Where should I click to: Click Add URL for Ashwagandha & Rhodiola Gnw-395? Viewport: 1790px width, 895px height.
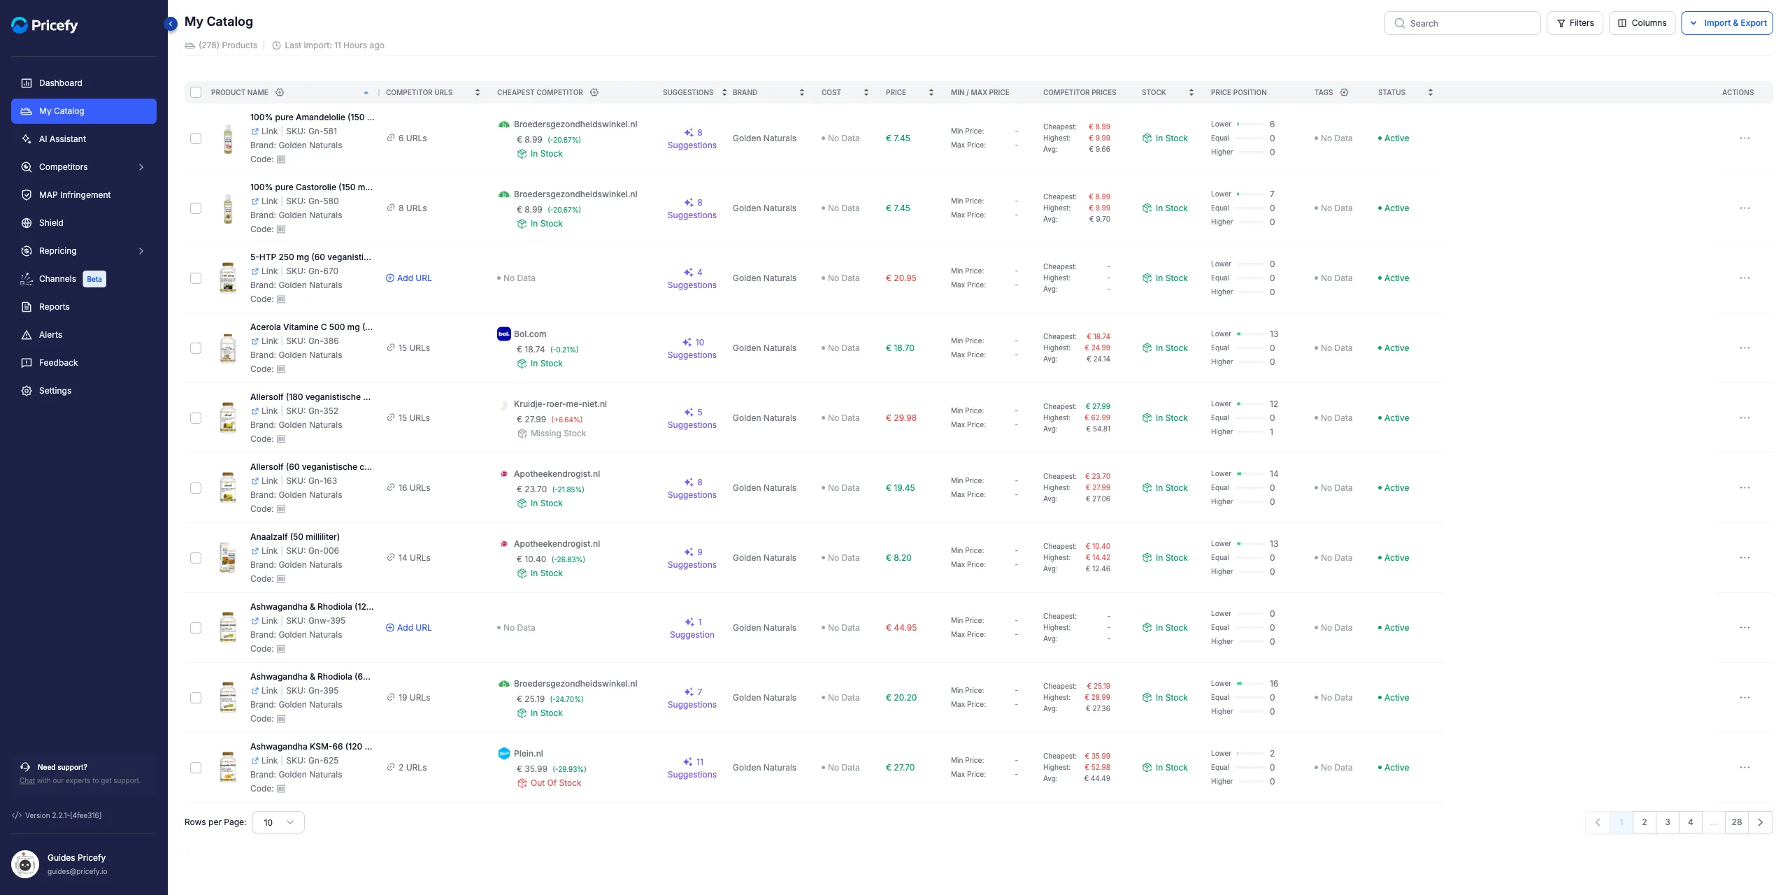coord(409,628)
